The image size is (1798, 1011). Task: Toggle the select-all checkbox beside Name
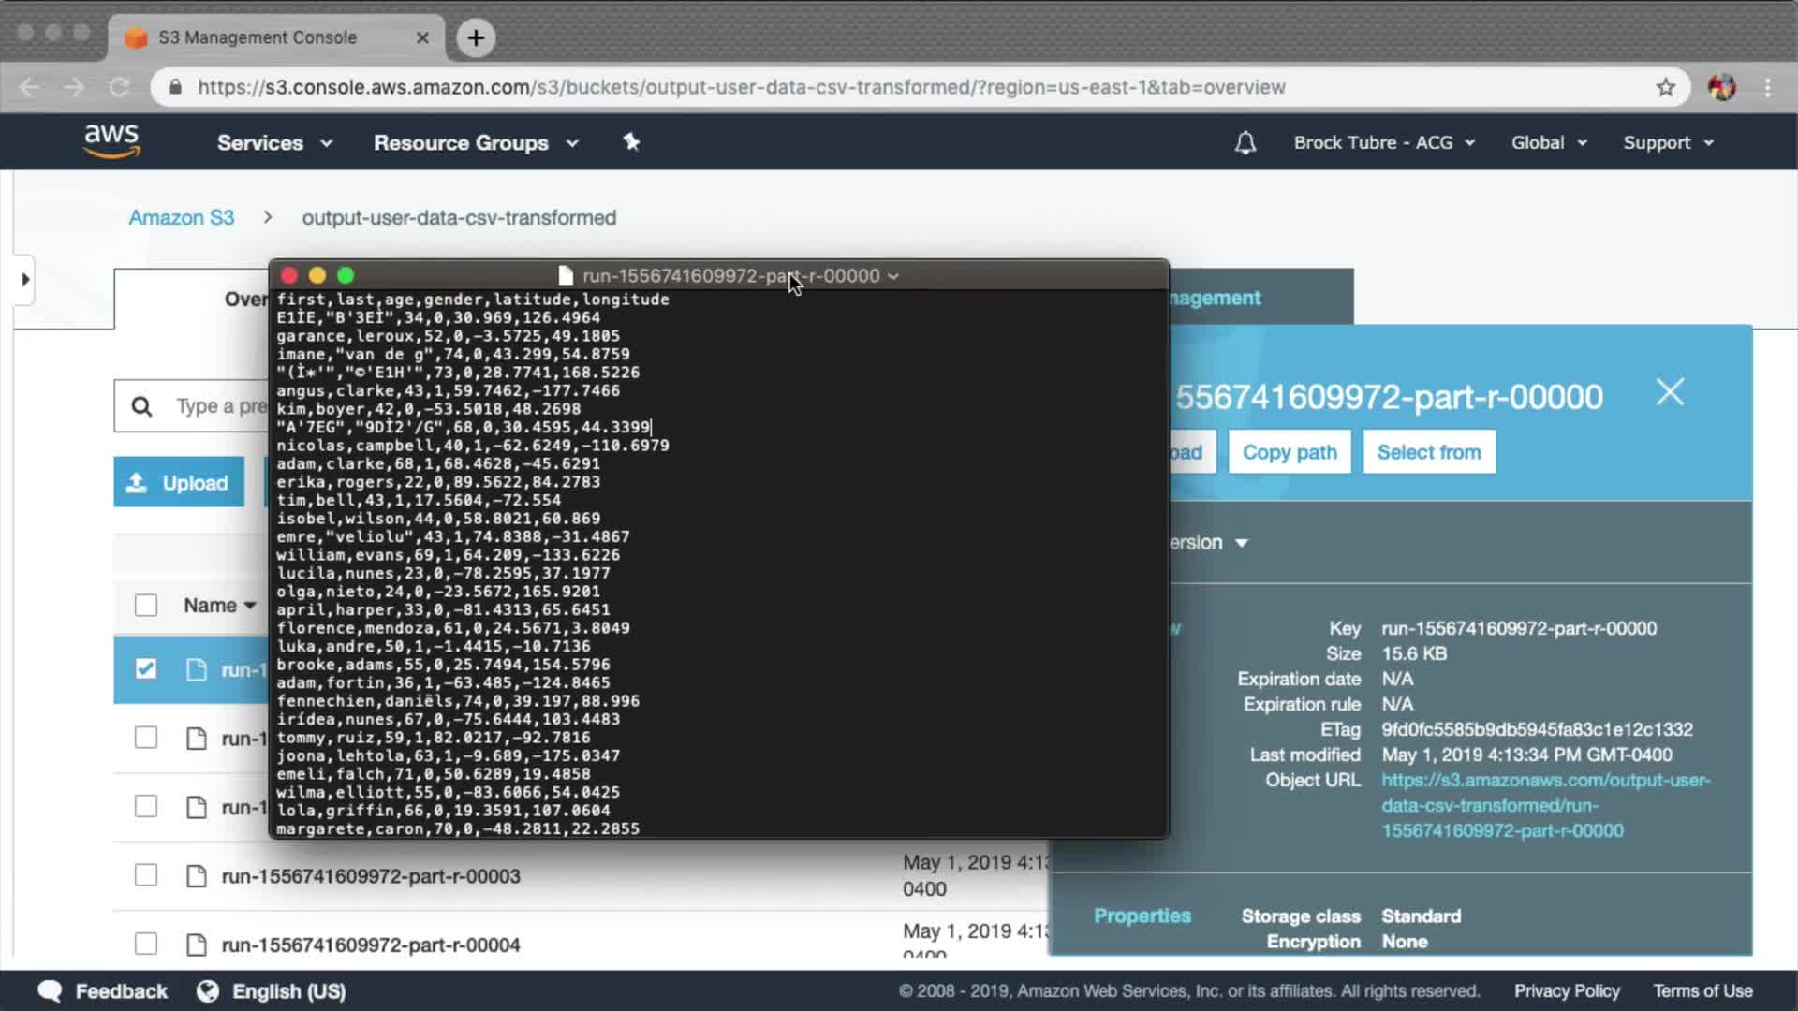tap(146, 606)
